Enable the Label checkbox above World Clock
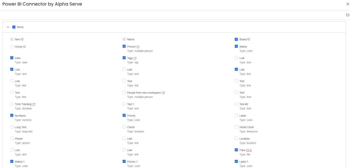Viewport: 350px width, 168px height. 236,115
